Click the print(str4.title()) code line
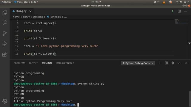Viewport: 191px width, 107px height. click(40, 53)
